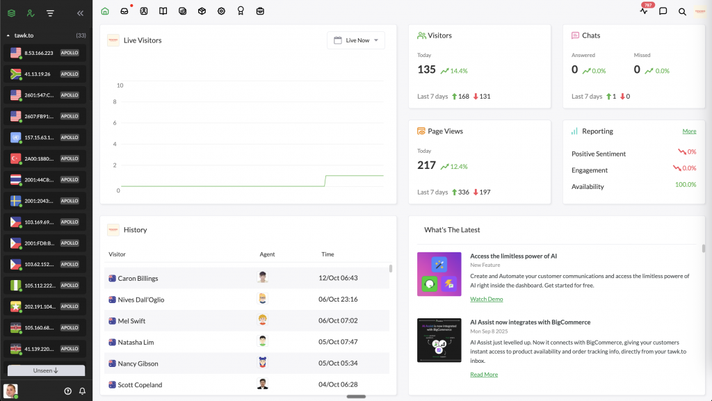Click the chat bubble icon in top right

pos(663,11)
